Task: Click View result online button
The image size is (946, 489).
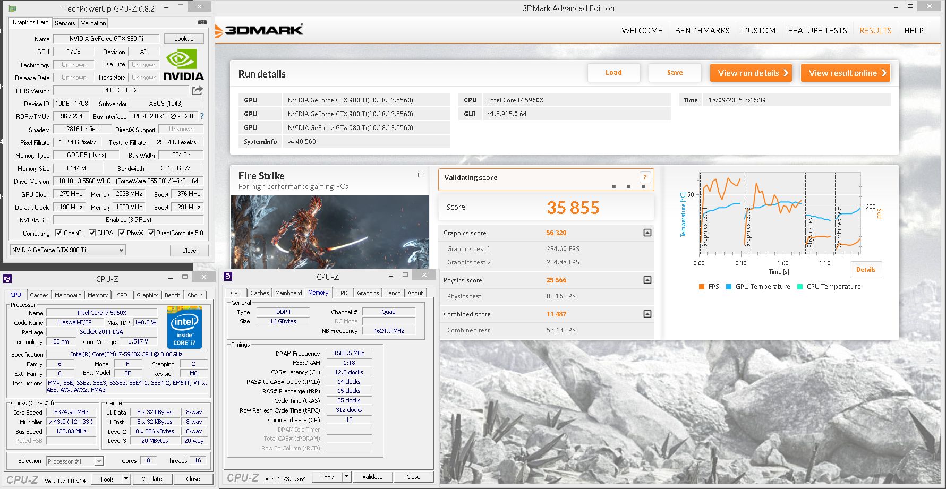Action: [x=846, y=73]
